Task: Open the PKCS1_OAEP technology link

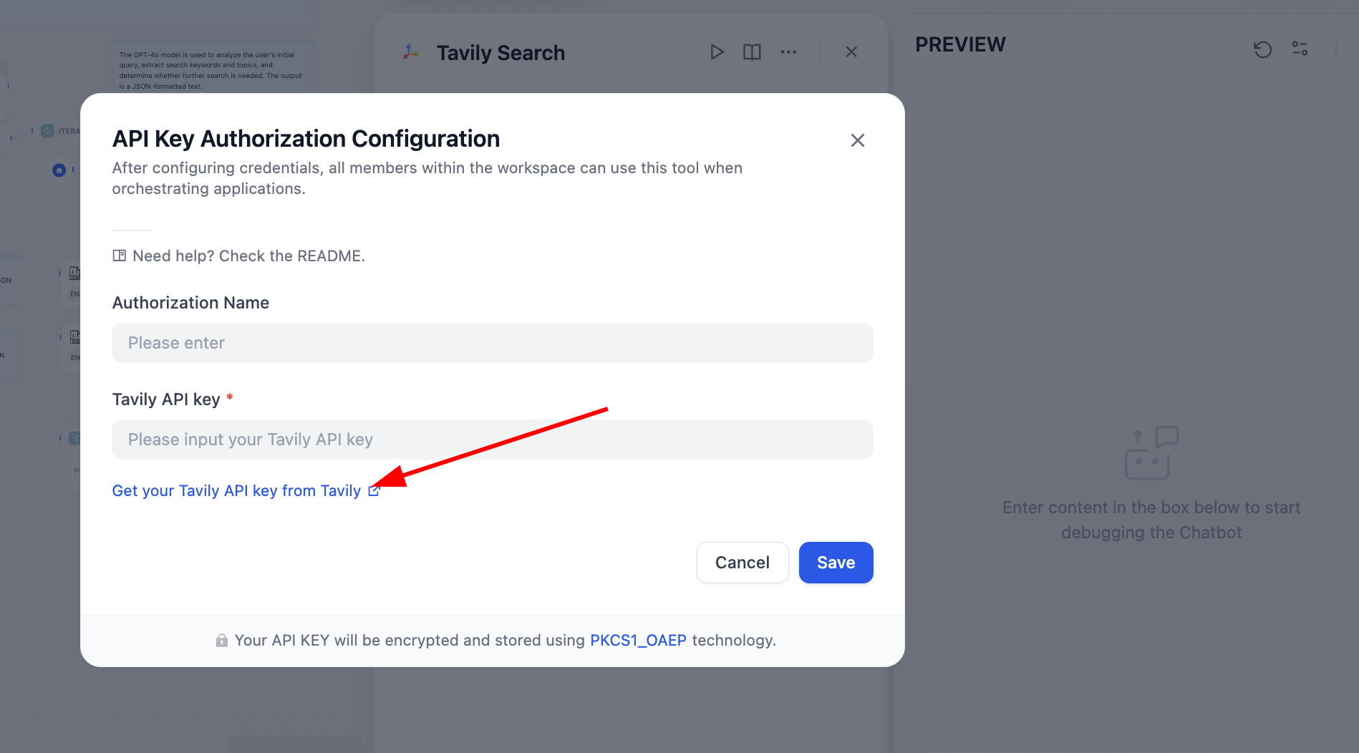Action: (638, 641)
